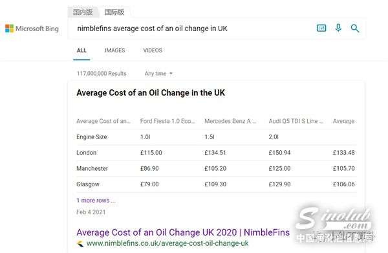This screenshot has height=253, width=388.
Task: Expand the Any time filter dropdown
Action: tap(158, 74)
